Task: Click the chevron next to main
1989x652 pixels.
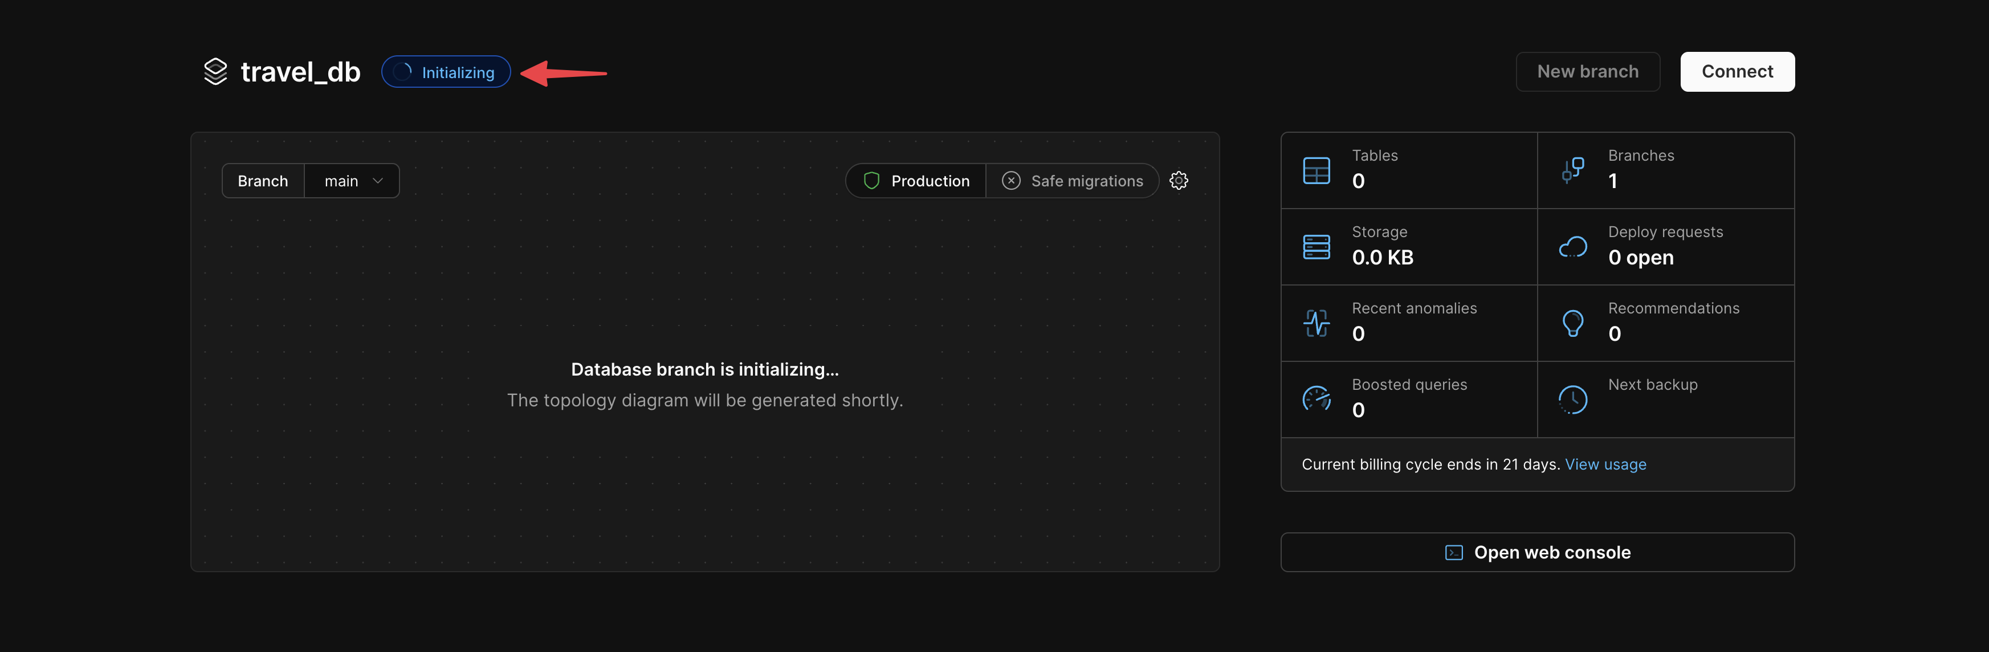Action: coord(378,181)
